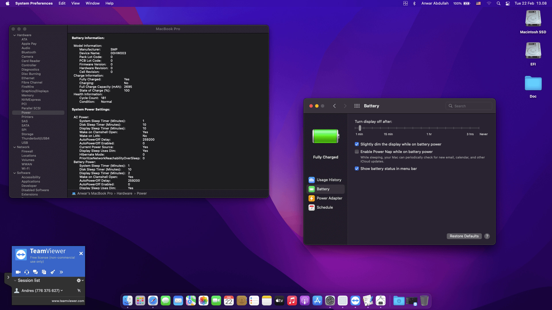The width and height of the screenshot is (552, 310).
Task: Click Hardware in the path bar
Action: point(124,193)
